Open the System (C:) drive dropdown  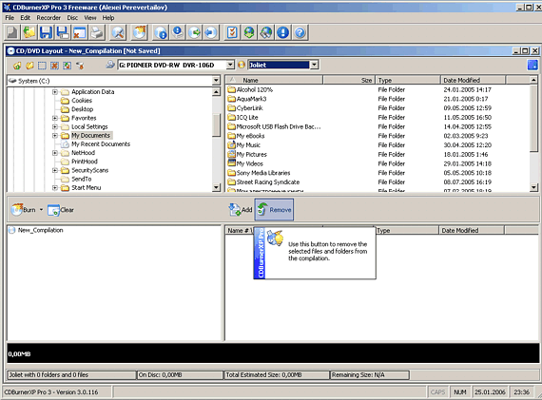[216, 81]
